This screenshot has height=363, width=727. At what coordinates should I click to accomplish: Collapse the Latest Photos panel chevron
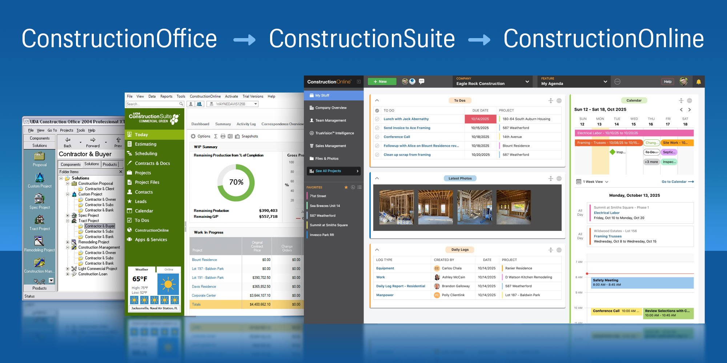coord(377,179)
